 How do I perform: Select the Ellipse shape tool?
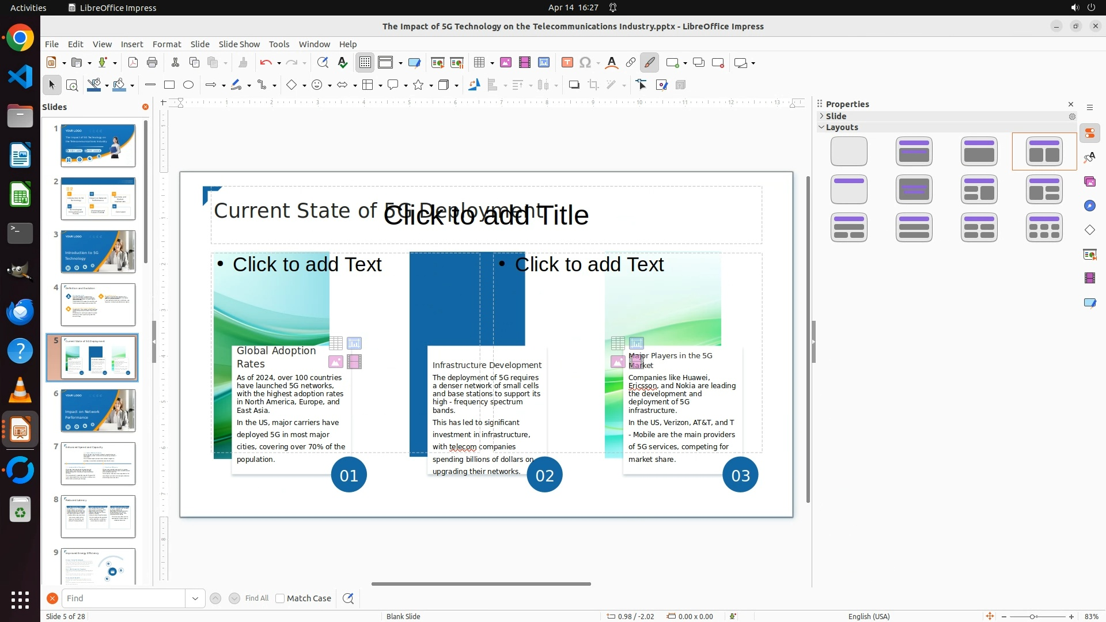tap(188, 85)
